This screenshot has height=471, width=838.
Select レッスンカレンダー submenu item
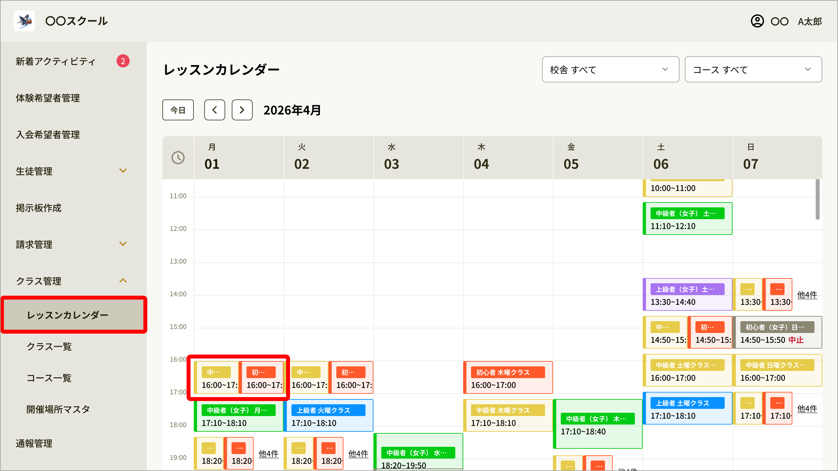[x=74, y=315]
